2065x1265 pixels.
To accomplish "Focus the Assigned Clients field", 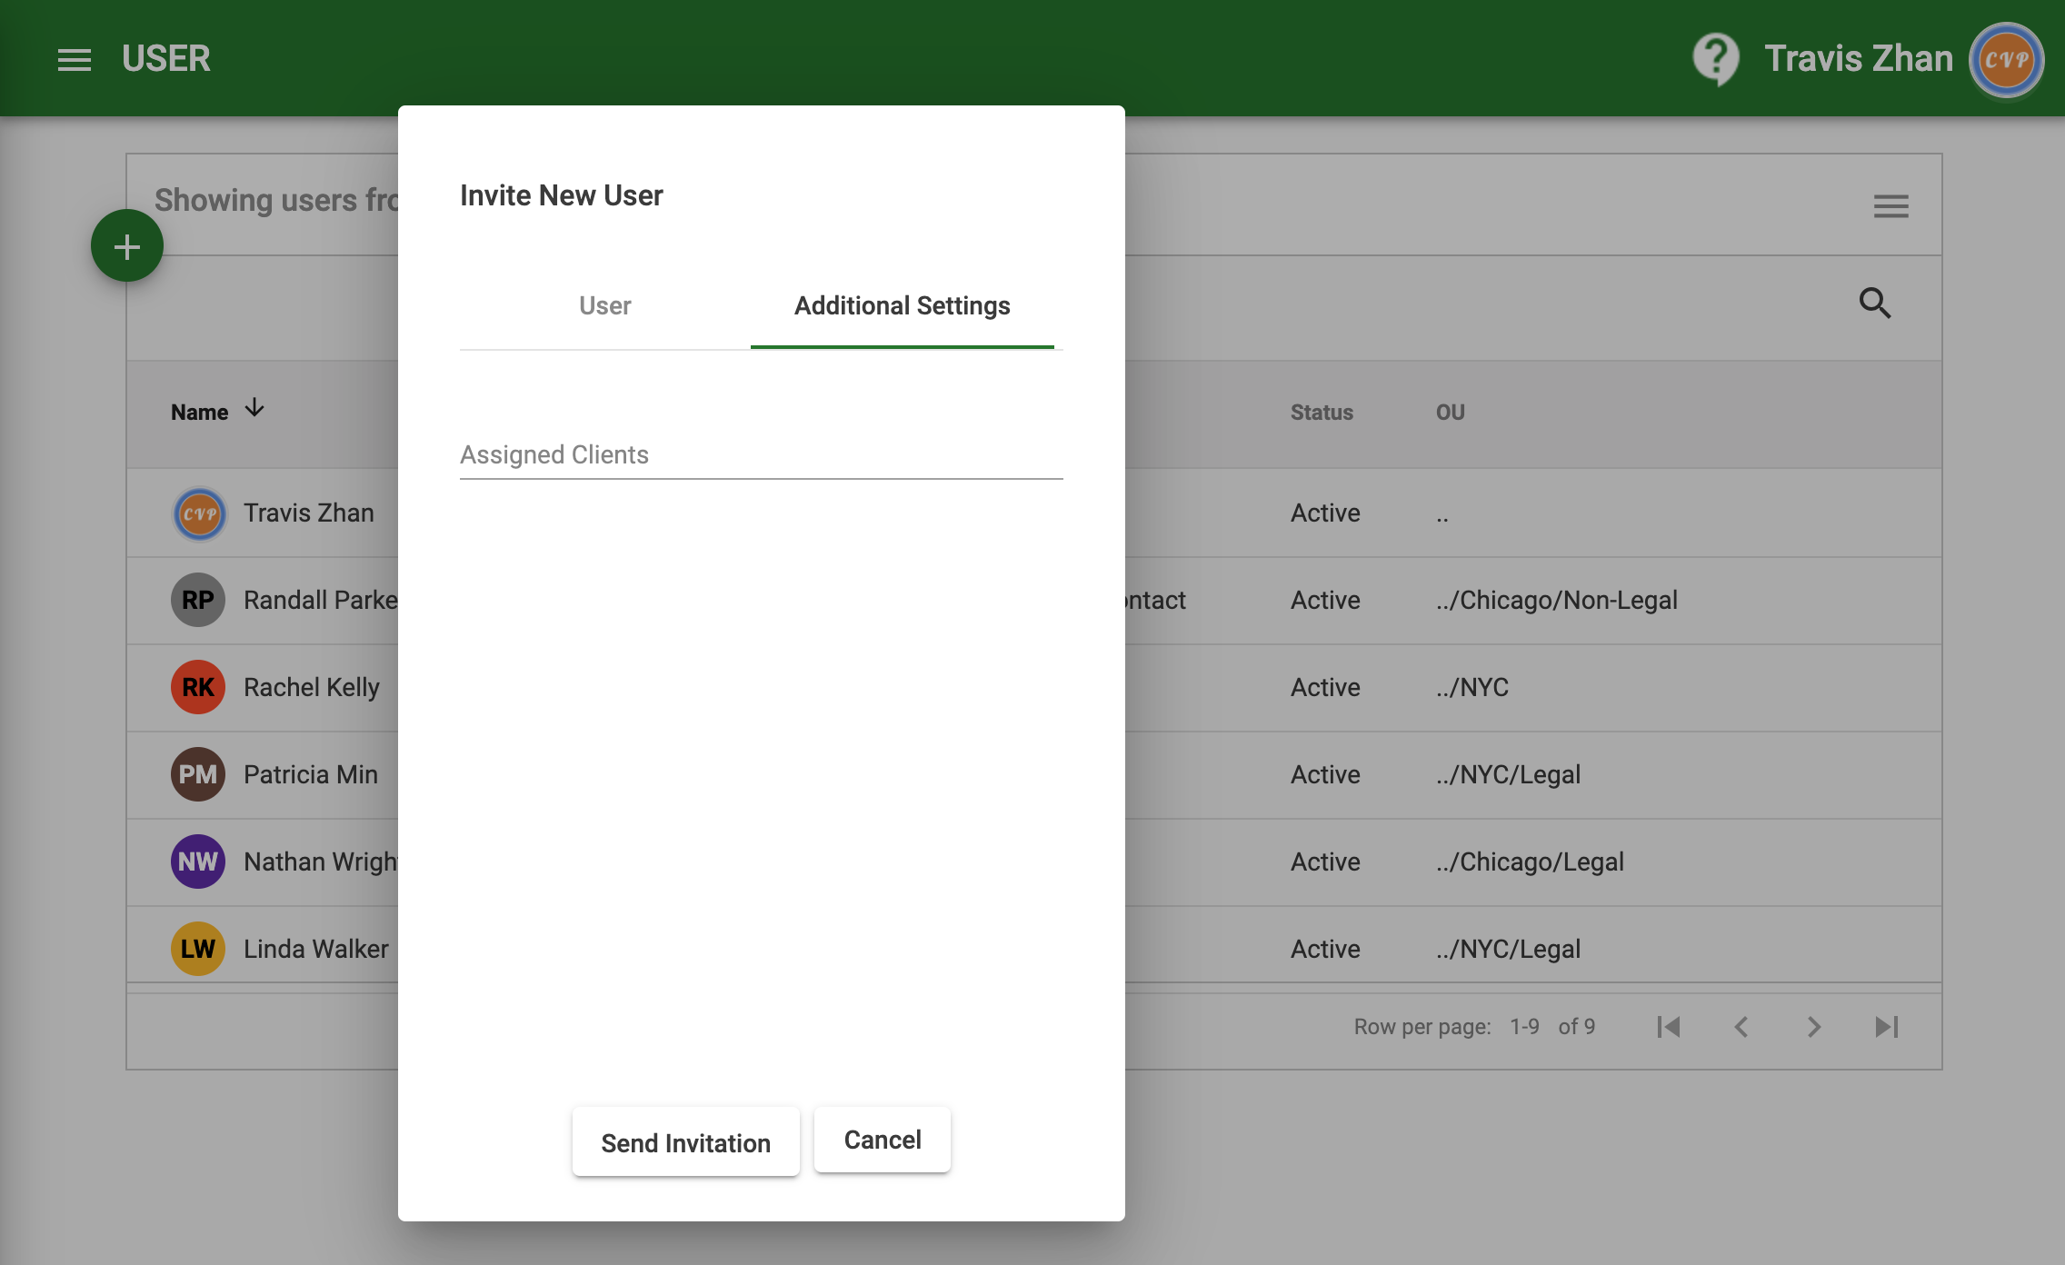I will pyautogui.click(x=761, y=454).
